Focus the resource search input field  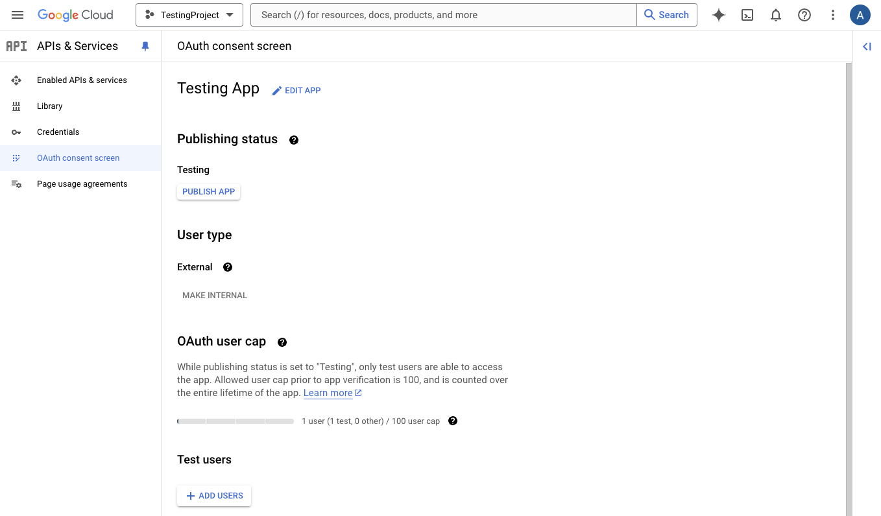[x=443, y=15]
